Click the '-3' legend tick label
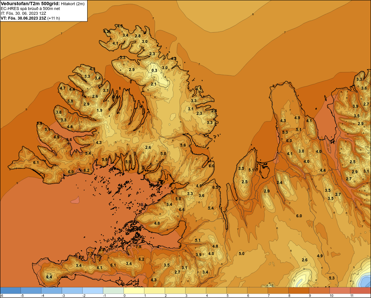 click(x=63, y=296)
